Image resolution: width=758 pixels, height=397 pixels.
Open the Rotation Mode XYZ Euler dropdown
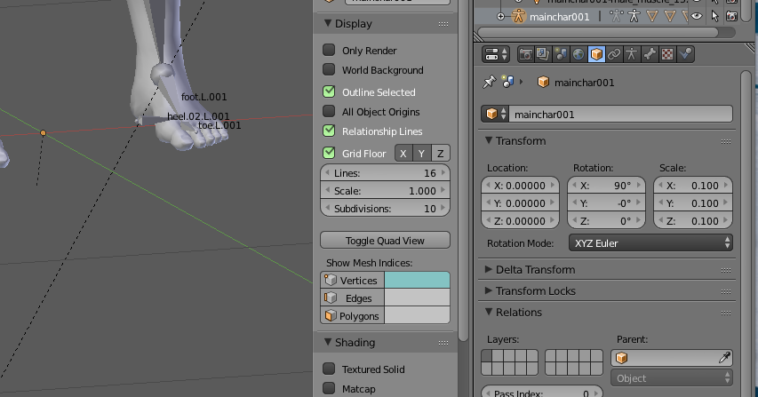(x=650, y=243)
